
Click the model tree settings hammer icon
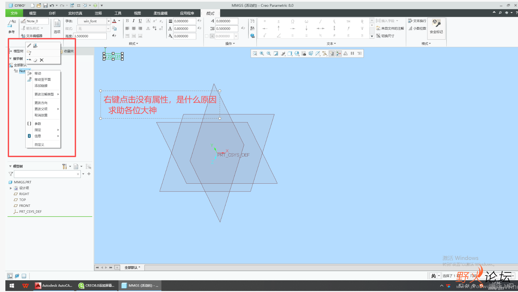pos(64,166)
